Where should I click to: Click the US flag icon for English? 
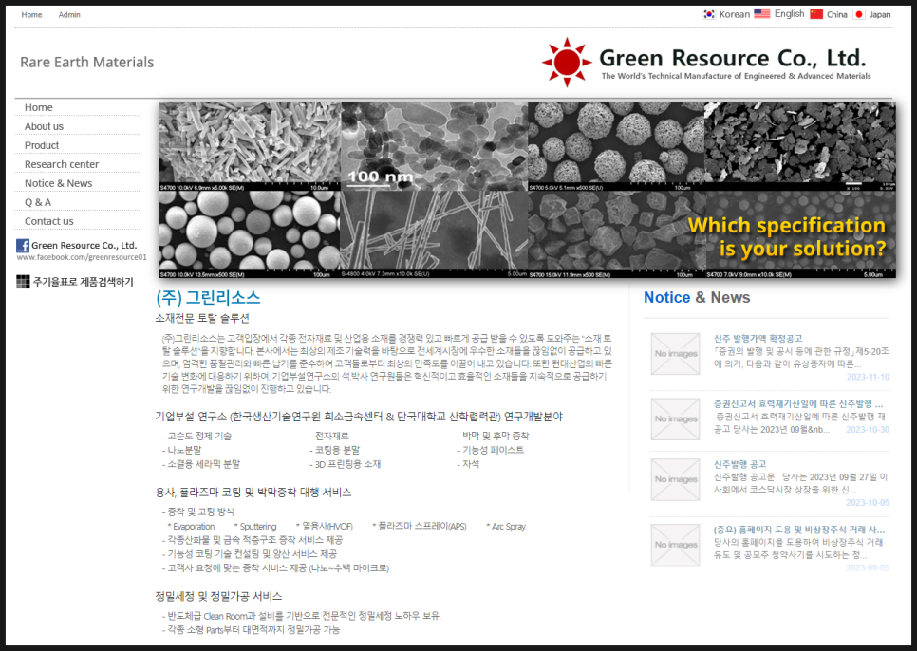click(x=761, y=13)
